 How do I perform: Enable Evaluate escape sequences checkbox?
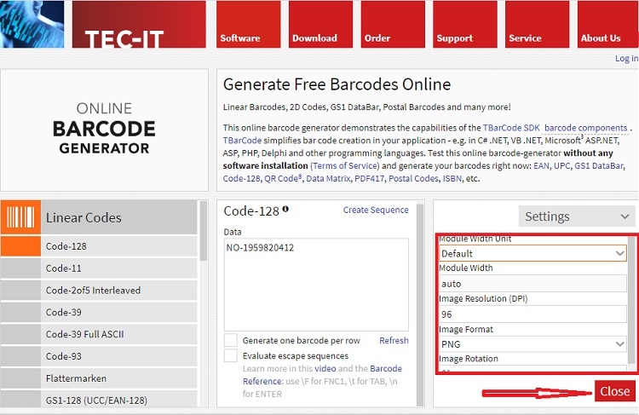(x=231, y=355)
